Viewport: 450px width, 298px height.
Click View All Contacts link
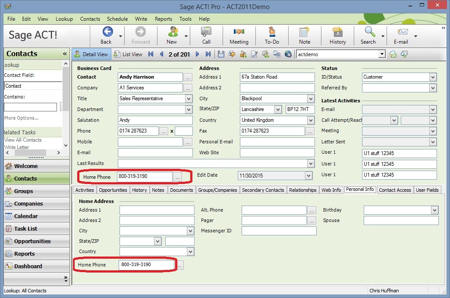click(23, 140)
